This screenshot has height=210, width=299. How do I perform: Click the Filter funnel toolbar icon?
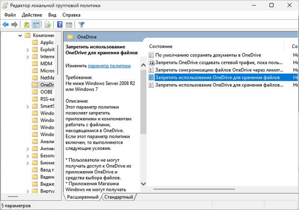click(x=82, y=25)
